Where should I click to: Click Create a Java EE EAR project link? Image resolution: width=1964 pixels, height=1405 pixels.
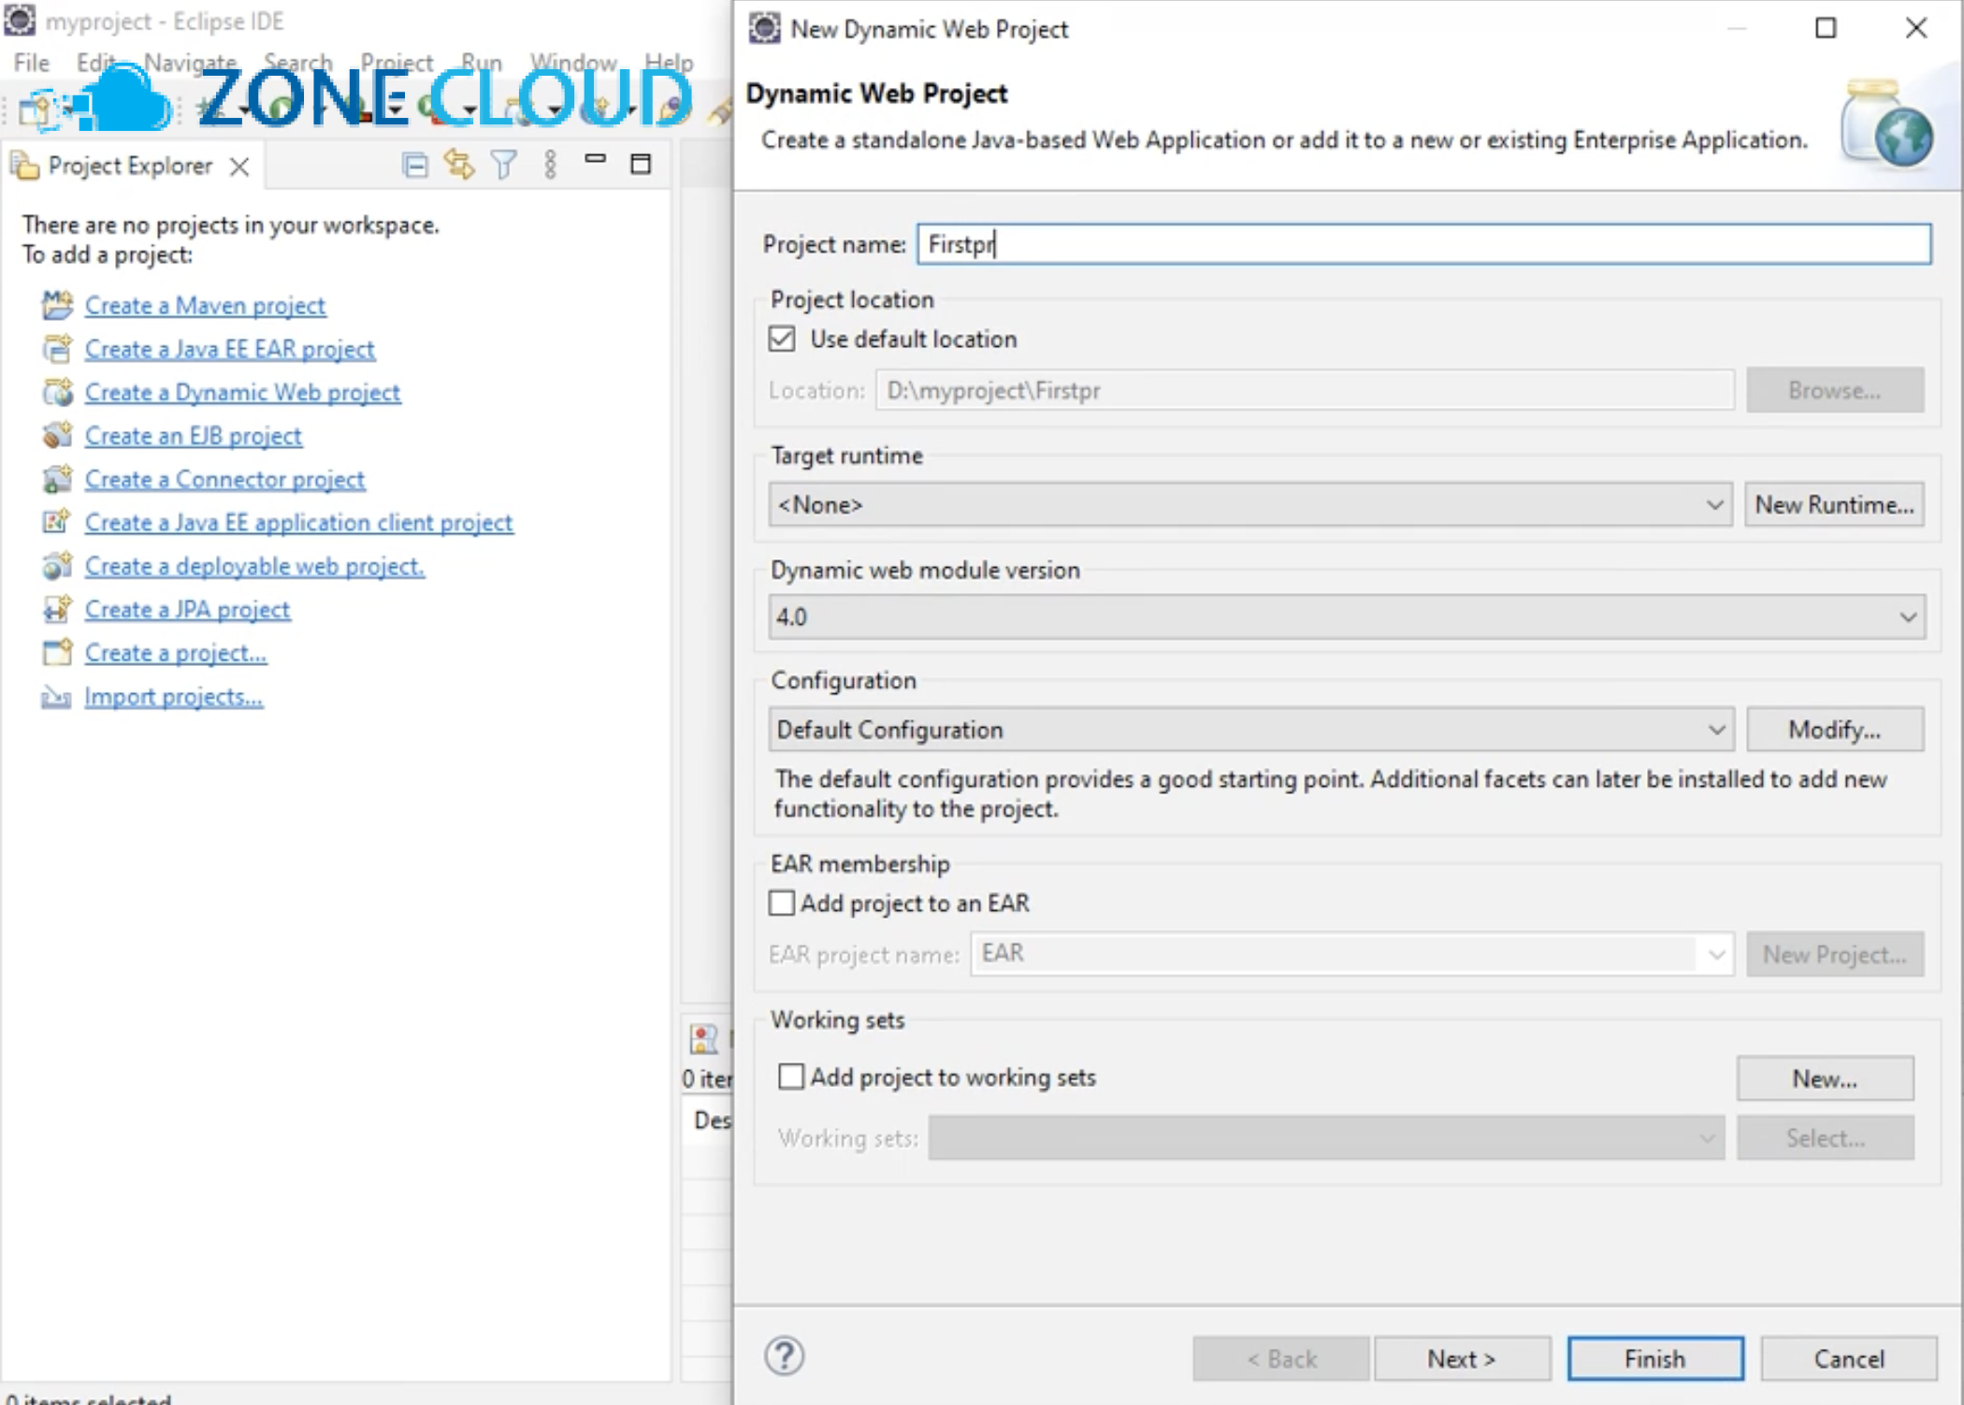(229, 349)
